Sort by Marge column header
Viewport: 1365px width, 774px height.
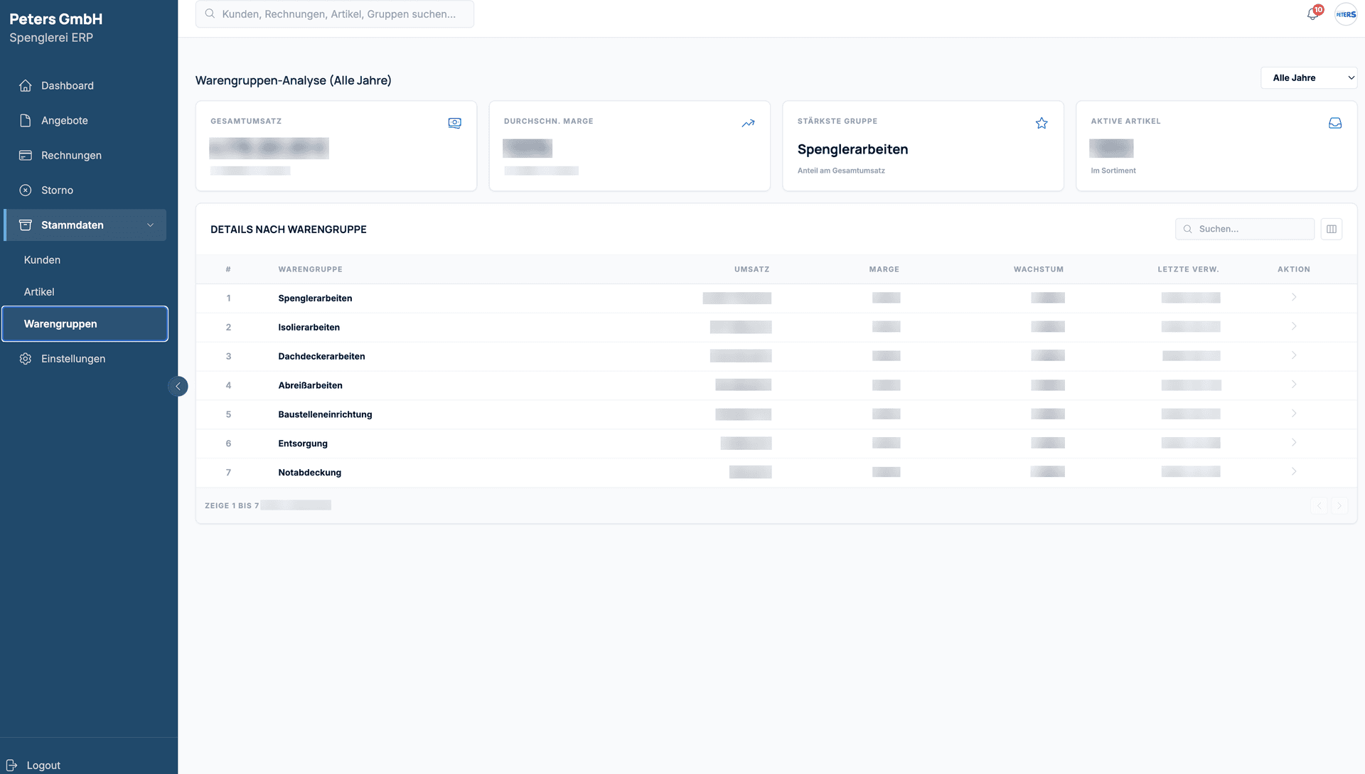pos(884,269)
